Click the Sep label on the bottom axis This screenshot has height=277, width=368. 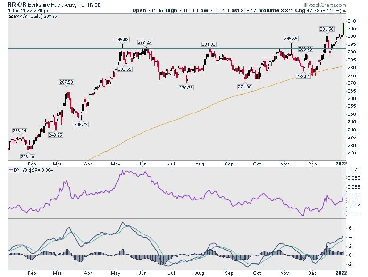pyautogui.click(x=229, y=273)
